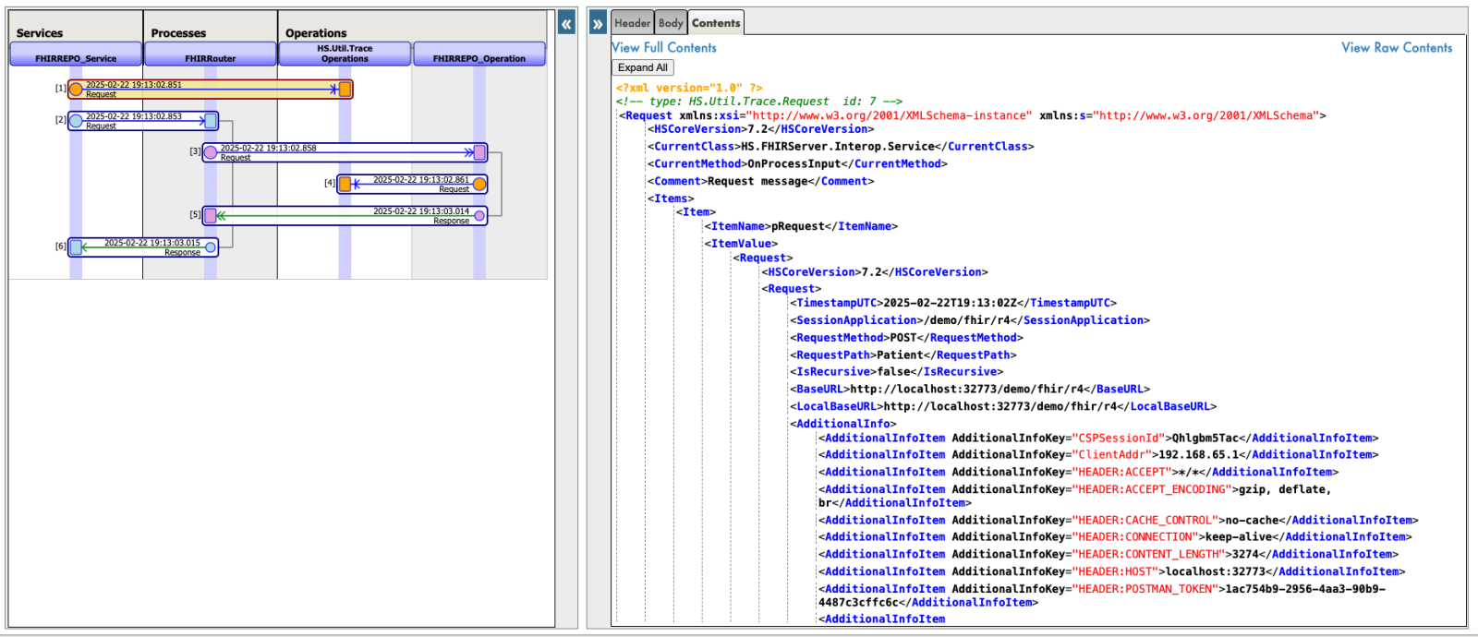1478x637 pixels.
Task: Open the View Full Contents link
Action: click(663, 48)
